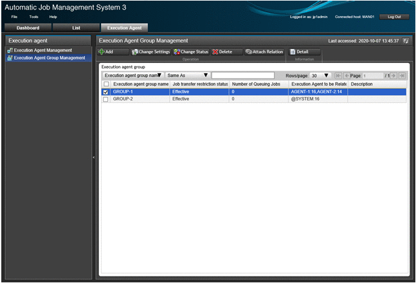Viewport: 416px width, 283px height.
Task: Click the GROUP-1 name cell
Action: [x=140, y=92]
